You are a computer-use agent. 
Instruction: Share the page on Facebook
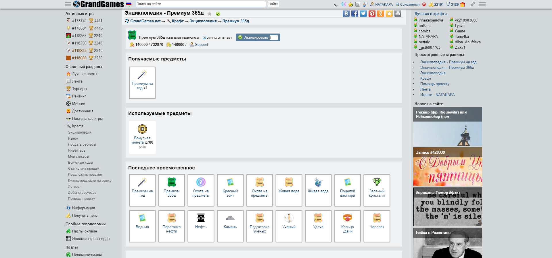[355, 13]
